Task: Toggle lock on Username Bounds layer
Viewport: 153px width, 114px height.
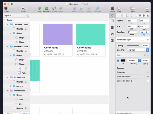Action: pos(25,29)
